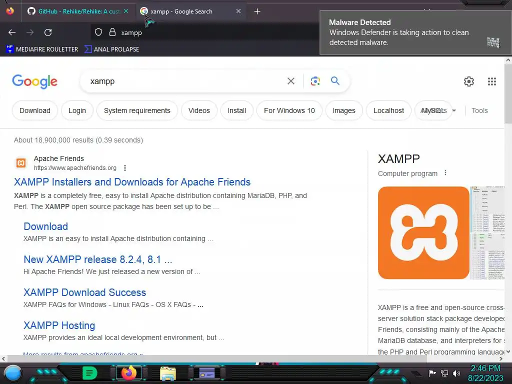Close the xampp Google Search tab
512x384 pixels.
click(x=238, y=11)
